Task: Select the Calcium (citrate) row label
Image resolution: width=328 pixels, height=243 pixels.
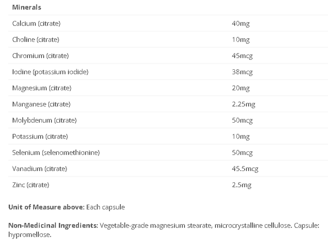Action: (x=36, y=23)
